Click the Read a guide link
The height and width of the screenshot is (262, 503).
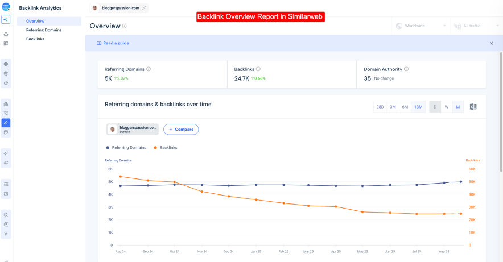click(113, 43)
